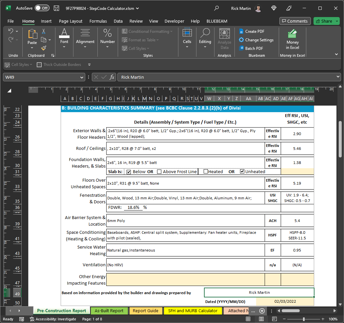This screenshot has height=323, width=344.
Task: Switch to Normal view in status bar
Action: tap(248, 319)
